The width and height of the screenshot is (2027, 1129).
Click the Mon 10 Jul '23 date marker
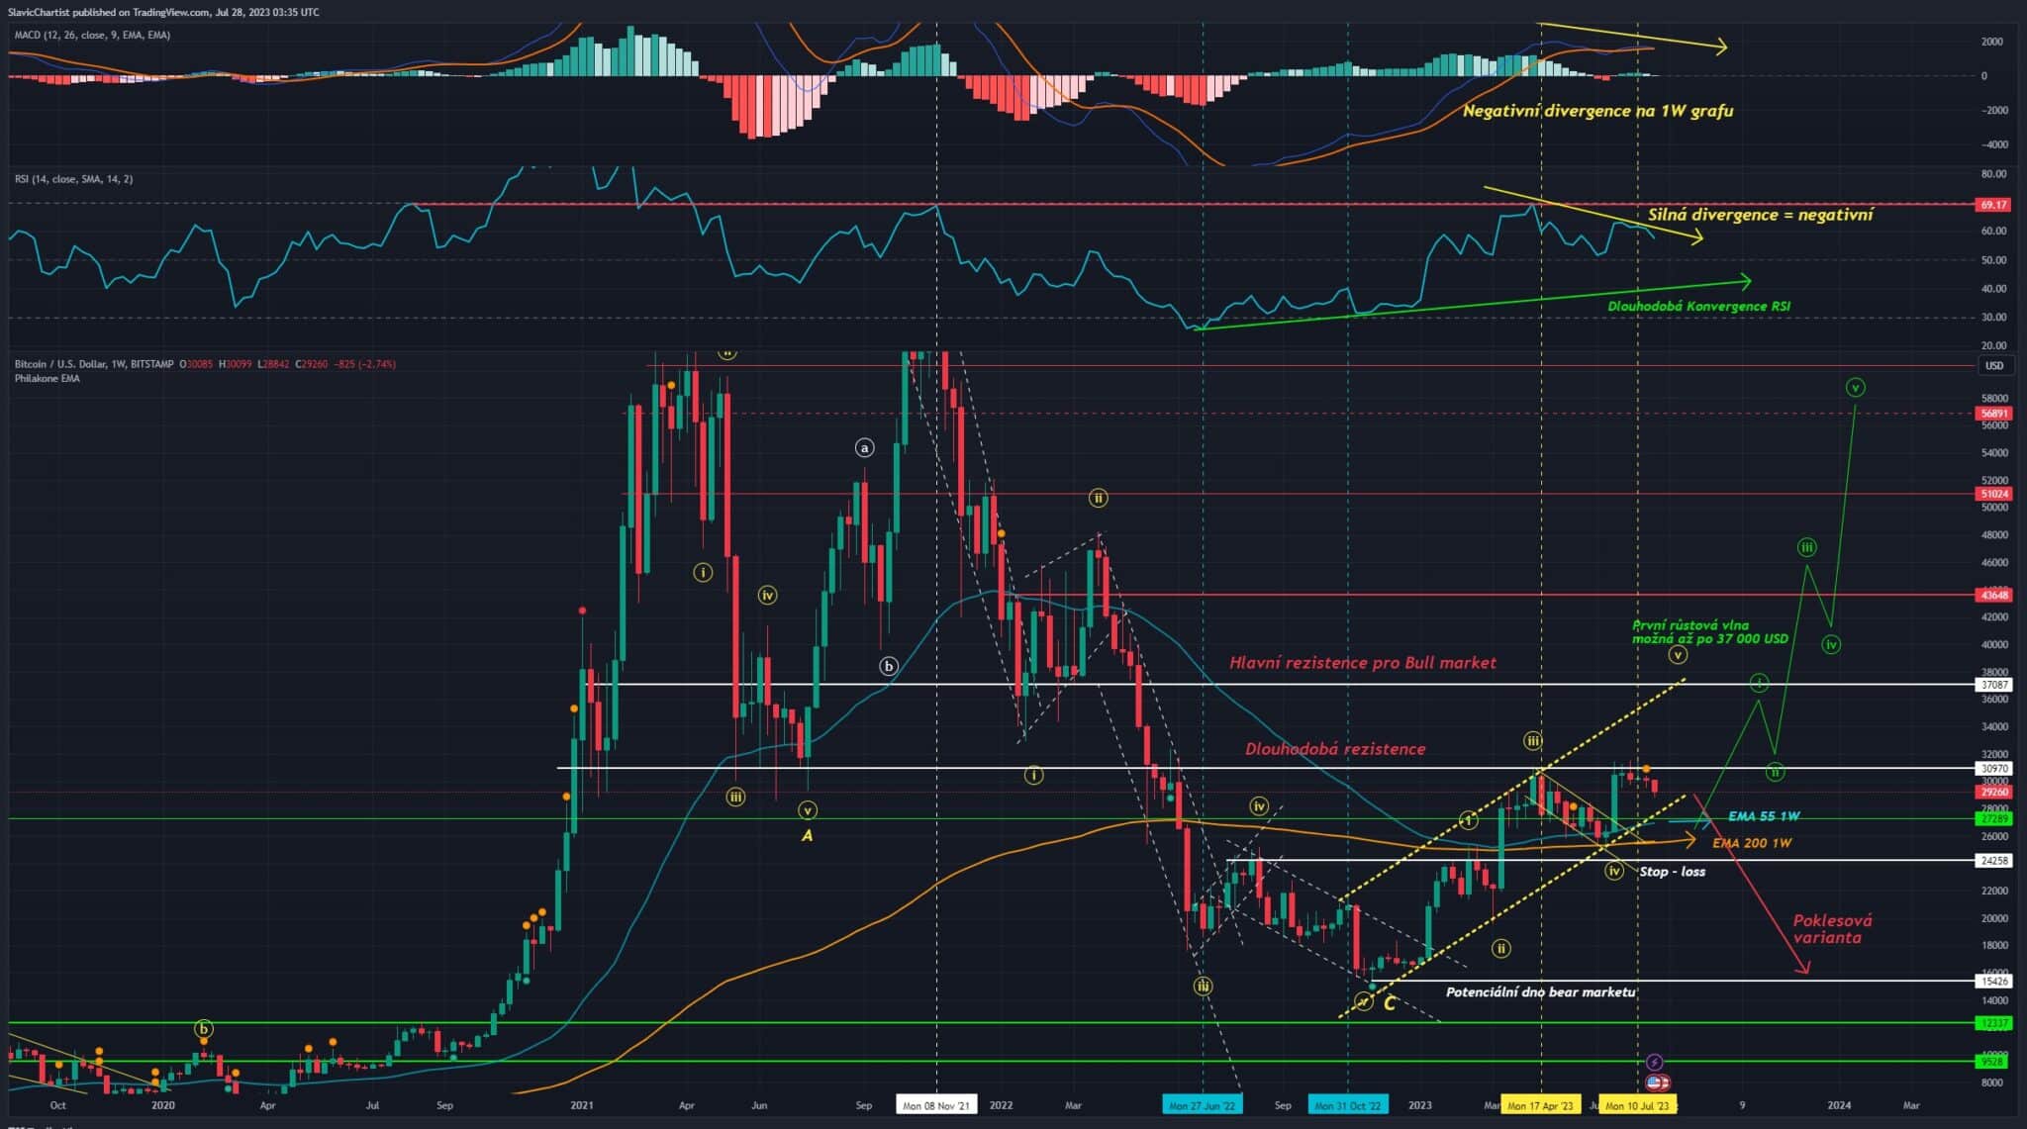[x=1637, y=1105]
